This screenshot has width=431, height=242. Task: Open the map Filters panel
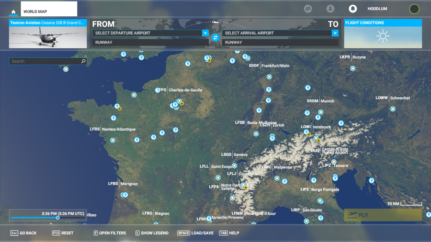[110, 233]
